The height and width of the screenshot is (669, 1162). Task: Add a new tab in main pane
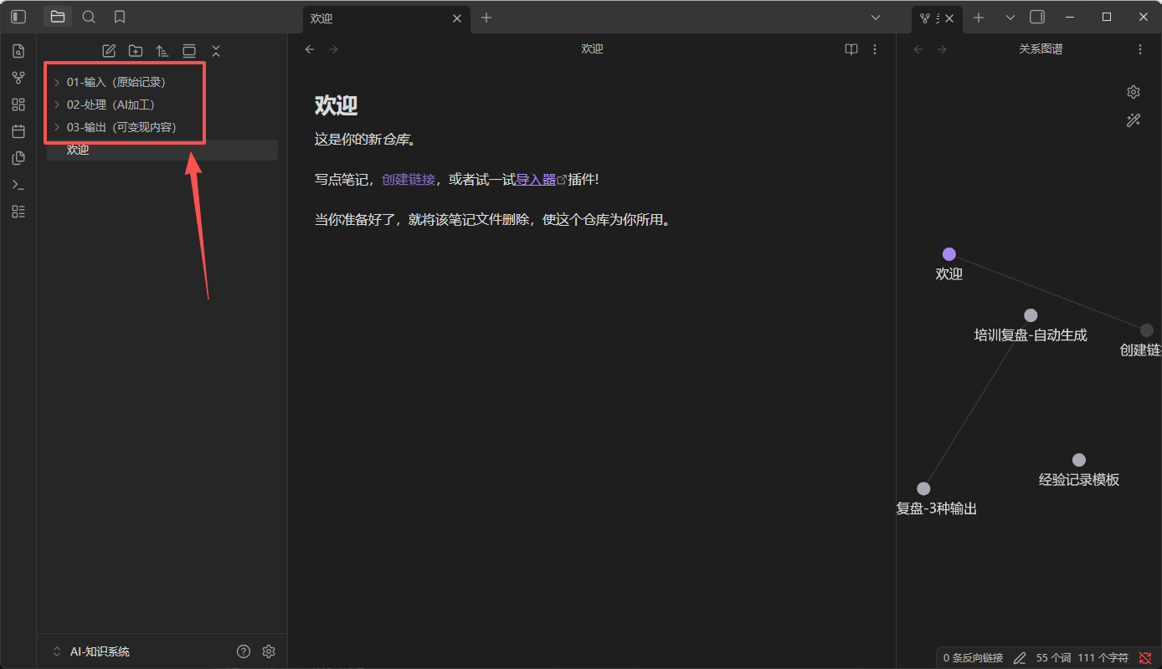point(486,18)
